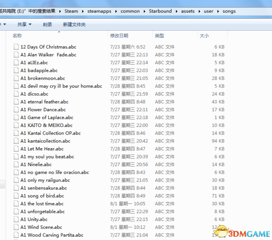Click 刻录 (Burn) toolbar button

47,24
